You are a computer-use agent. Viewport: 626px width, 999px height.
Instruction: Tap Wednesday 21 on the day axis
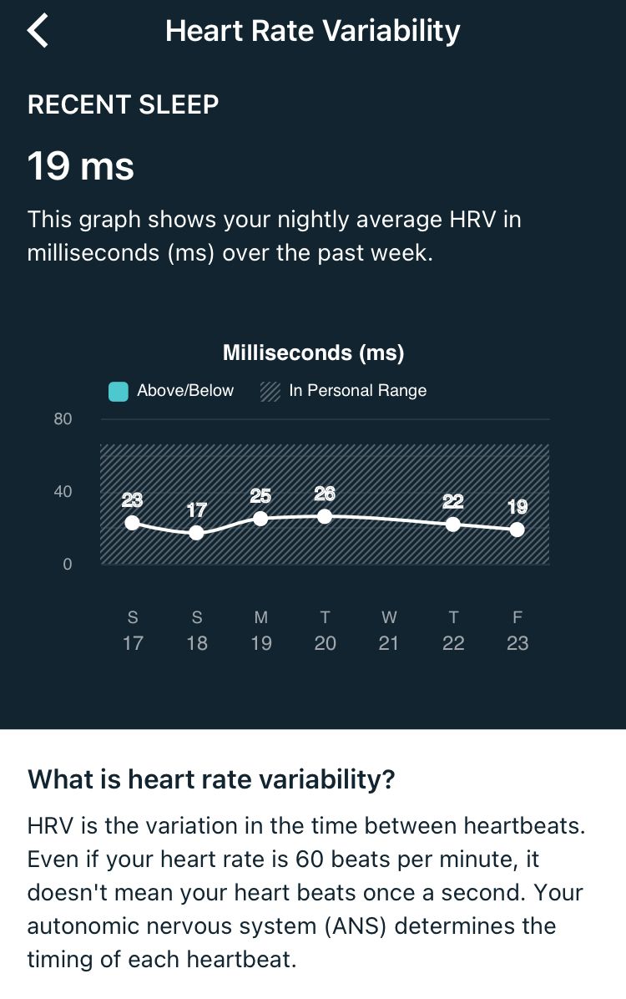pyautogui.click(x=389, y=631)
